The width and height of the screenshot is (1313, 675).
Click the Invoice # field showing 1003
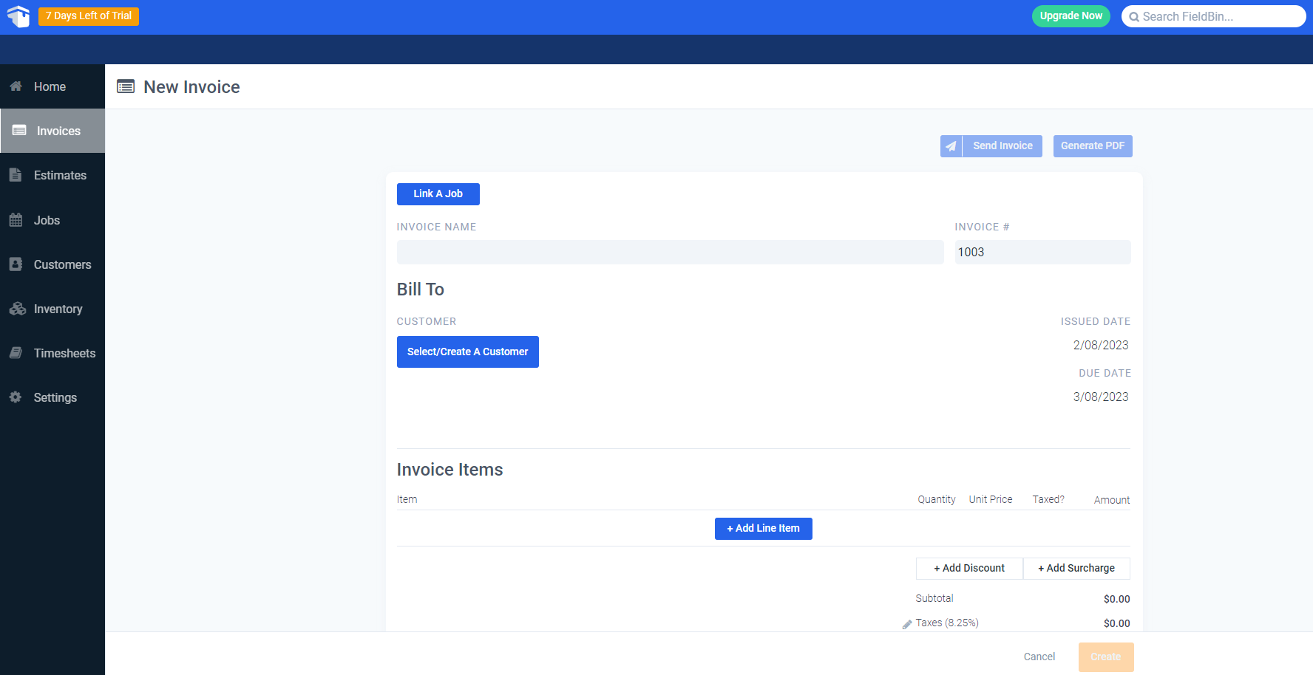coord(1043,252)
